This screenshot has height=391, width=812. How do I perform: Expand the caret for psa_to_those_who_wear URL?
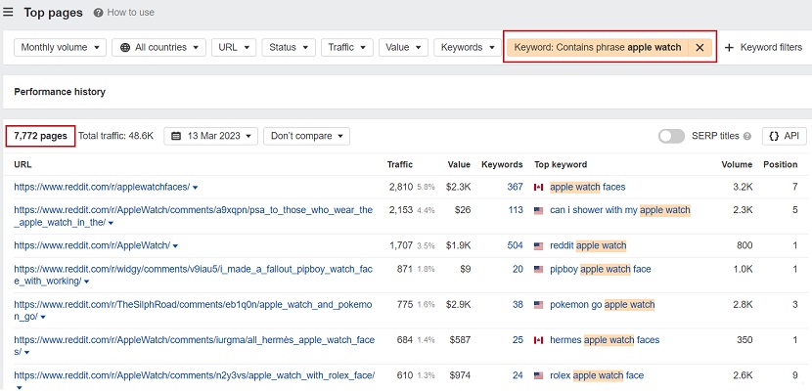[x=111, y=223]
